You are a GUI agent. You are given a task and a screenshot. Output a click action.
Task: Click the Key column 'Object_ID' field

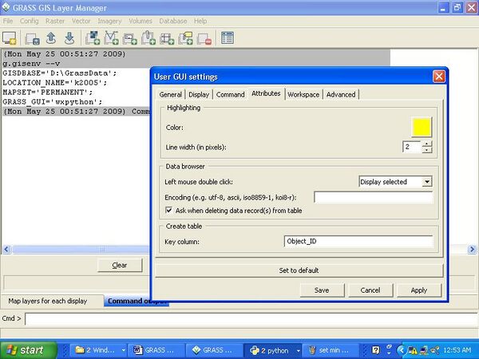358,242
